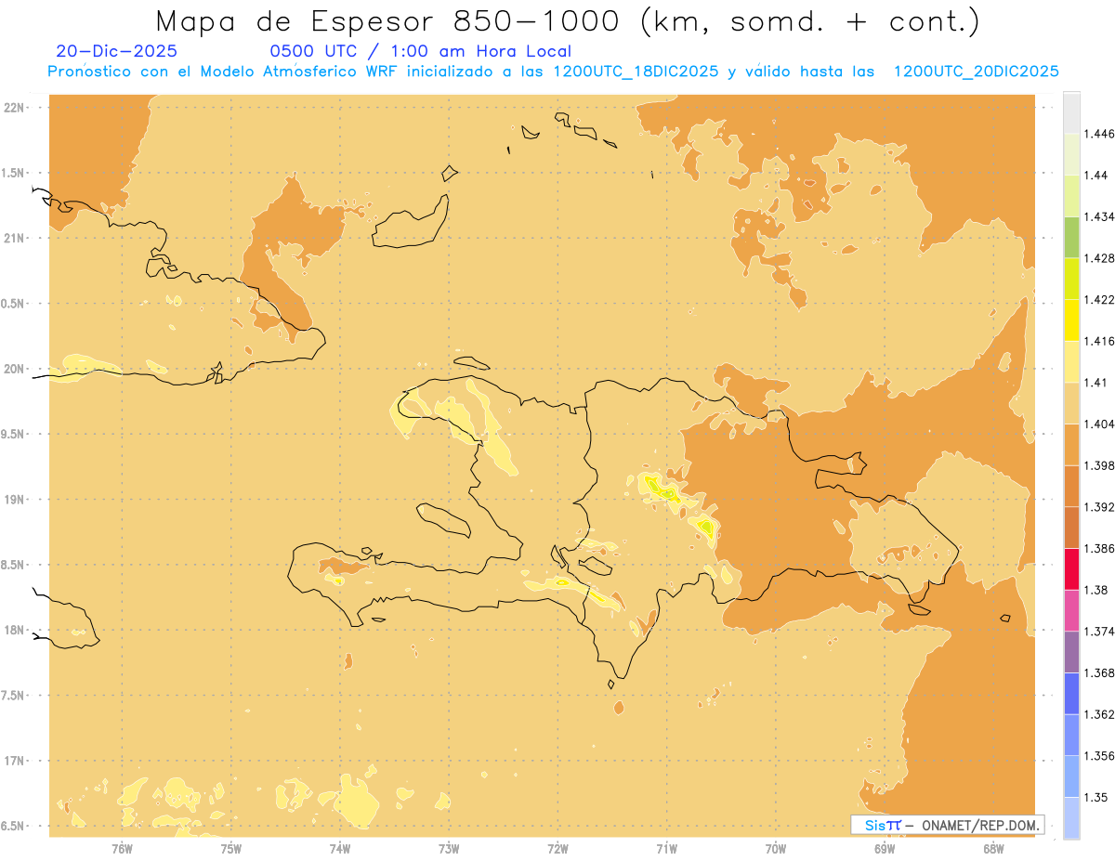1115x861 pixels.
Task: Click the '1.374' colorbar value
Action: click(x=1099, y=632)
